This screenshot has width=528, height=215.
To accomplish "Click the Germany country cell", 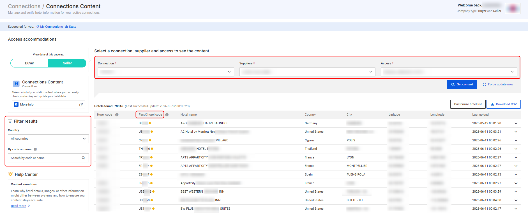I will [x=311, y=123].
